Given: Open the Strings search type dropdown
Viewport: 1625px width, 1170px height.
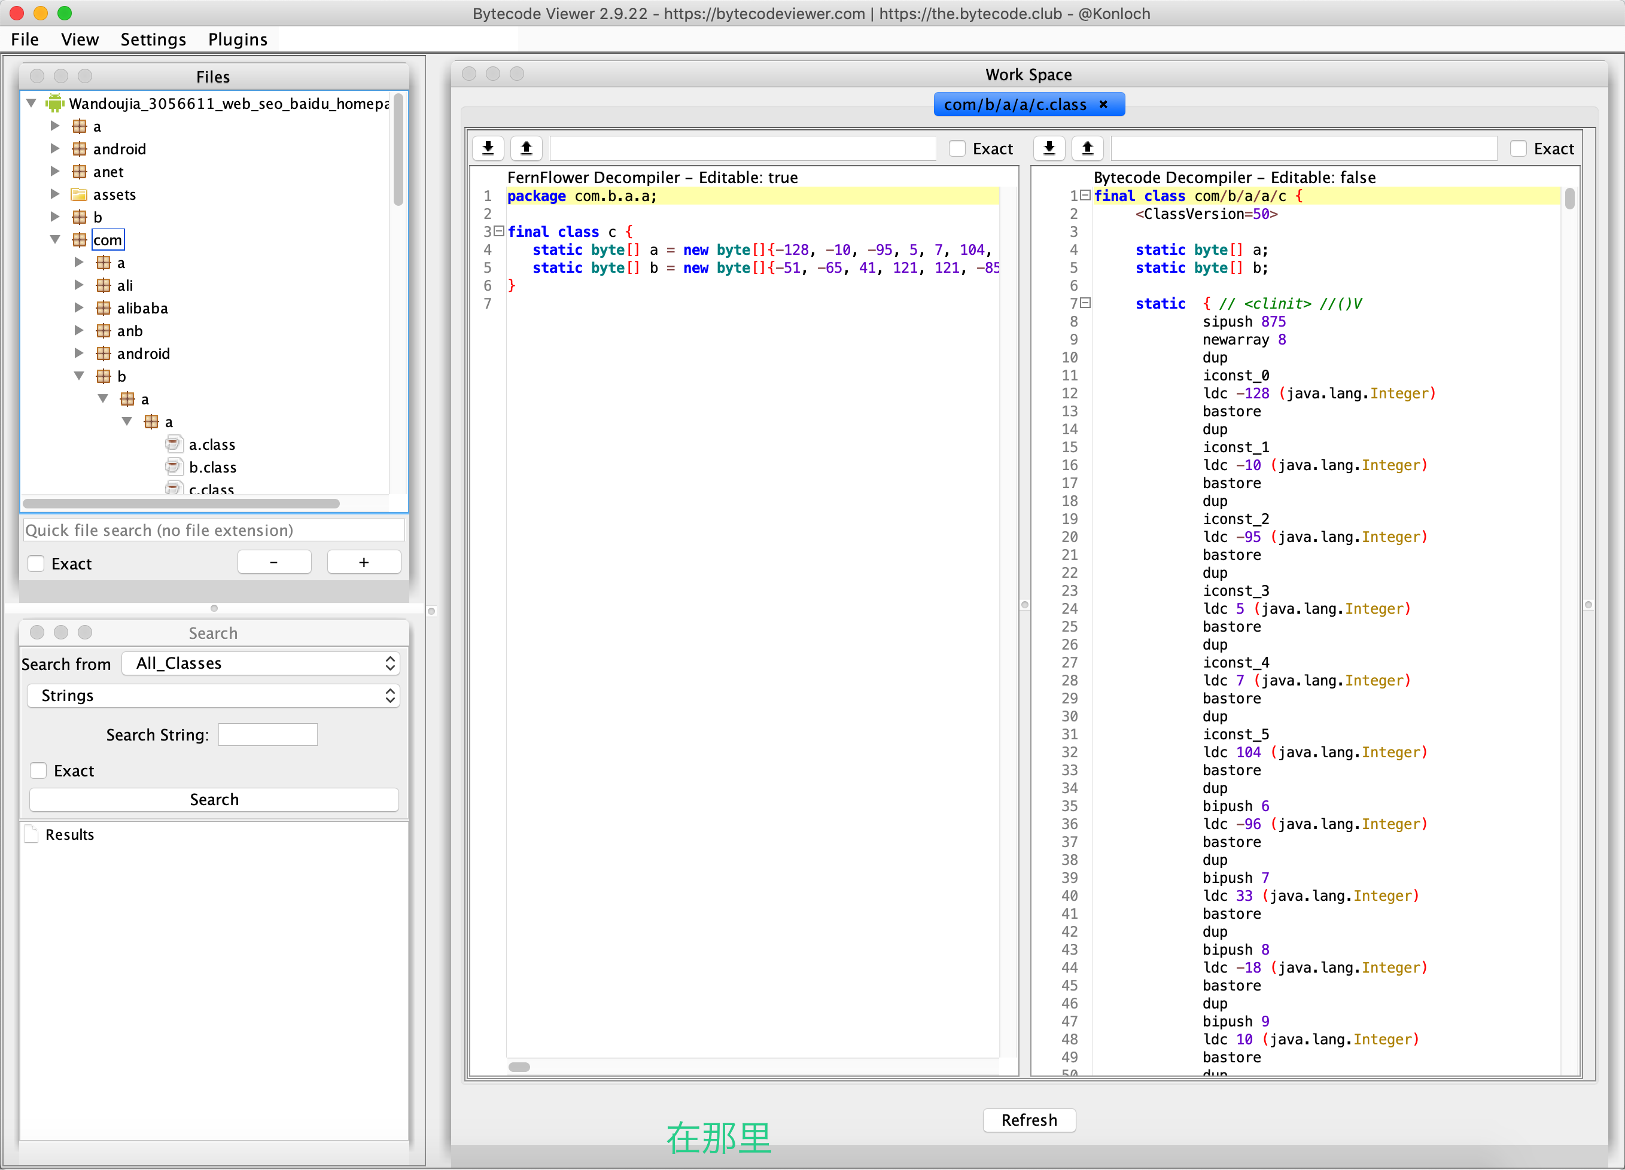Looking at the screenshot, I should pos(214,696).
